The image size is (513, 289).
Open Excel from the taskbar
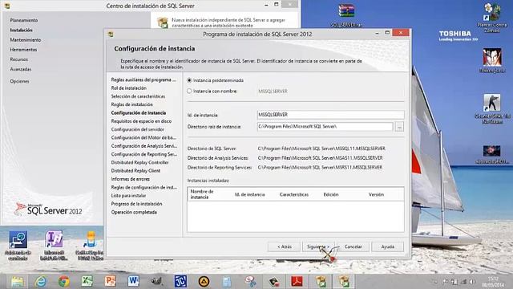click(x=87, y=281)
